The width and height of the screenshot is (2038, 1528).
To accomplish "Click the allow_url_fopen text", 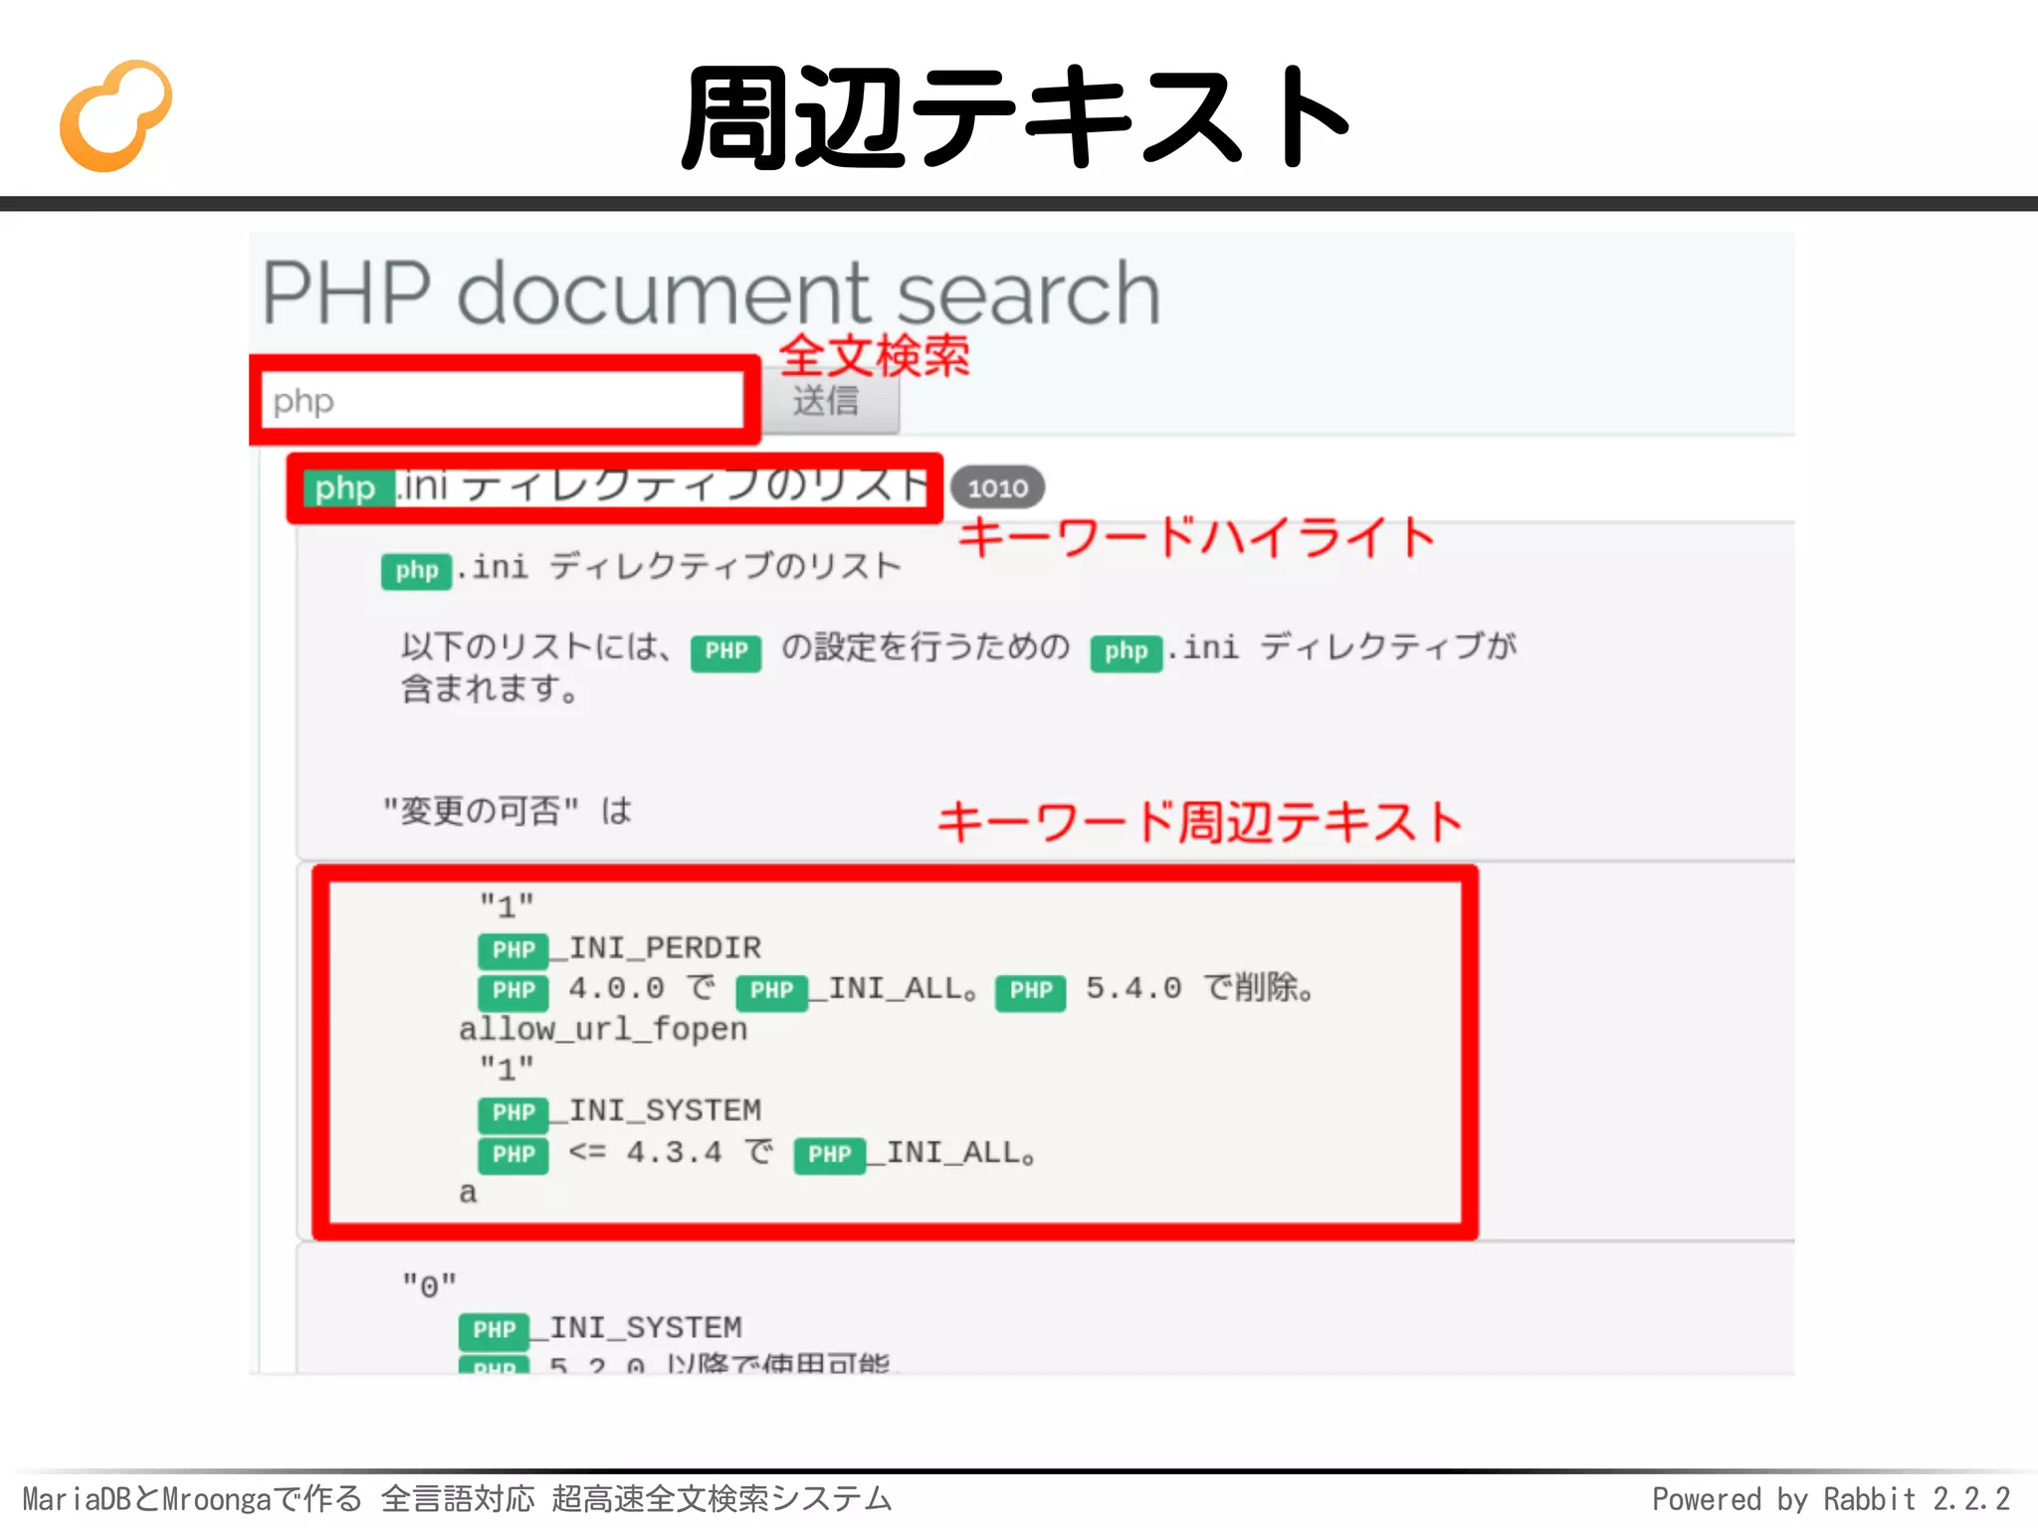I will tap(603, 1029).
